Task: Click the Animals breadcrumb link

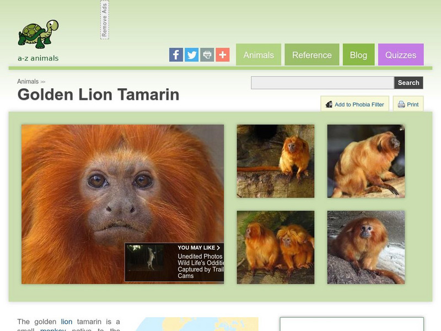Action: click(28, 81)
